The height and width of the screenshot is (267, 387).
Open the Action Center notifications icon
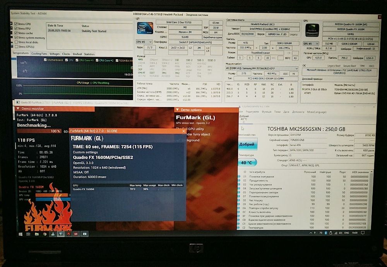[x=363, y=233]
